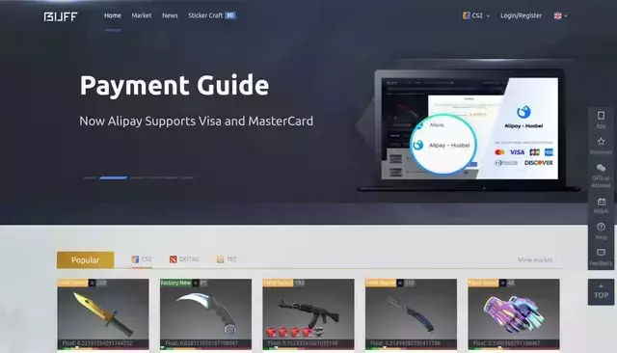Click the United Kingdom flag icon
The width and height of the screenshot is (617, 353).
[x=557, y=15]
